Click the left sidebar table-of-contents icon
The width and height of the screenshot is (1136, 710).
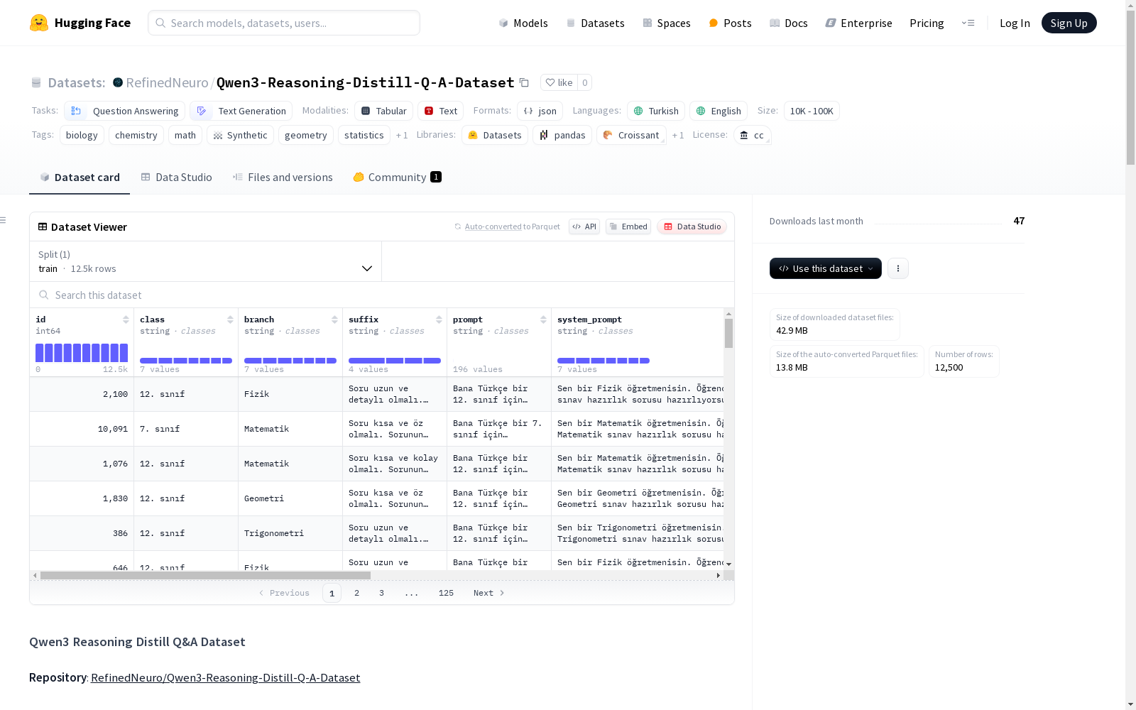(x=3, y=220)
